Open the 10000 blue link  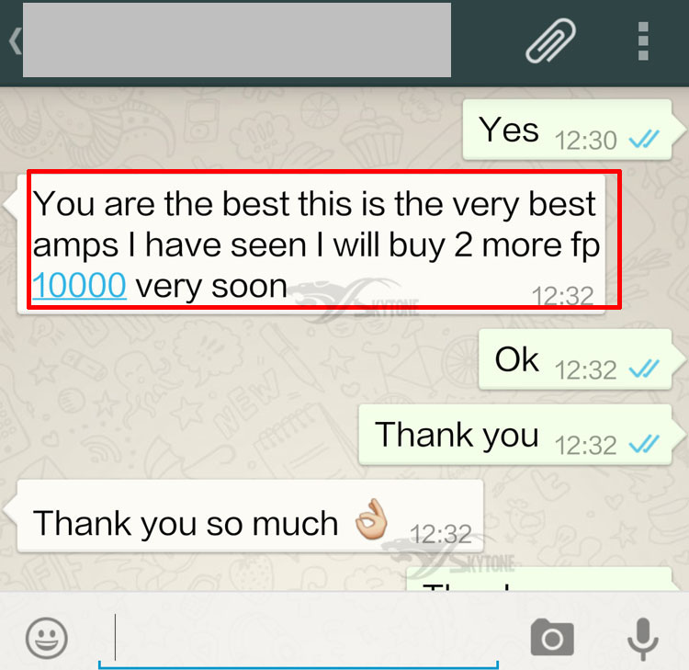point(80,286)
